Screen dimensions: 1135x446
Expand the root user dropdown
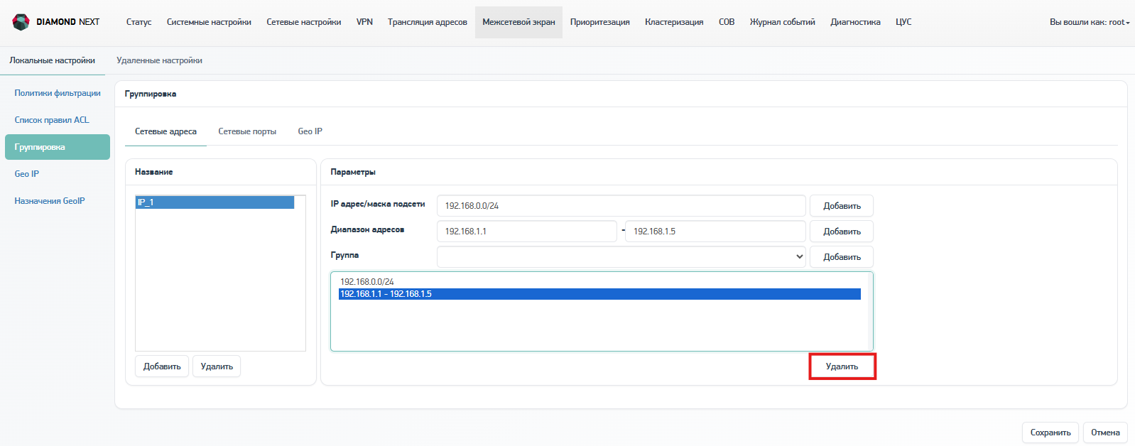pyautogui.click(x=1090, y=22)
